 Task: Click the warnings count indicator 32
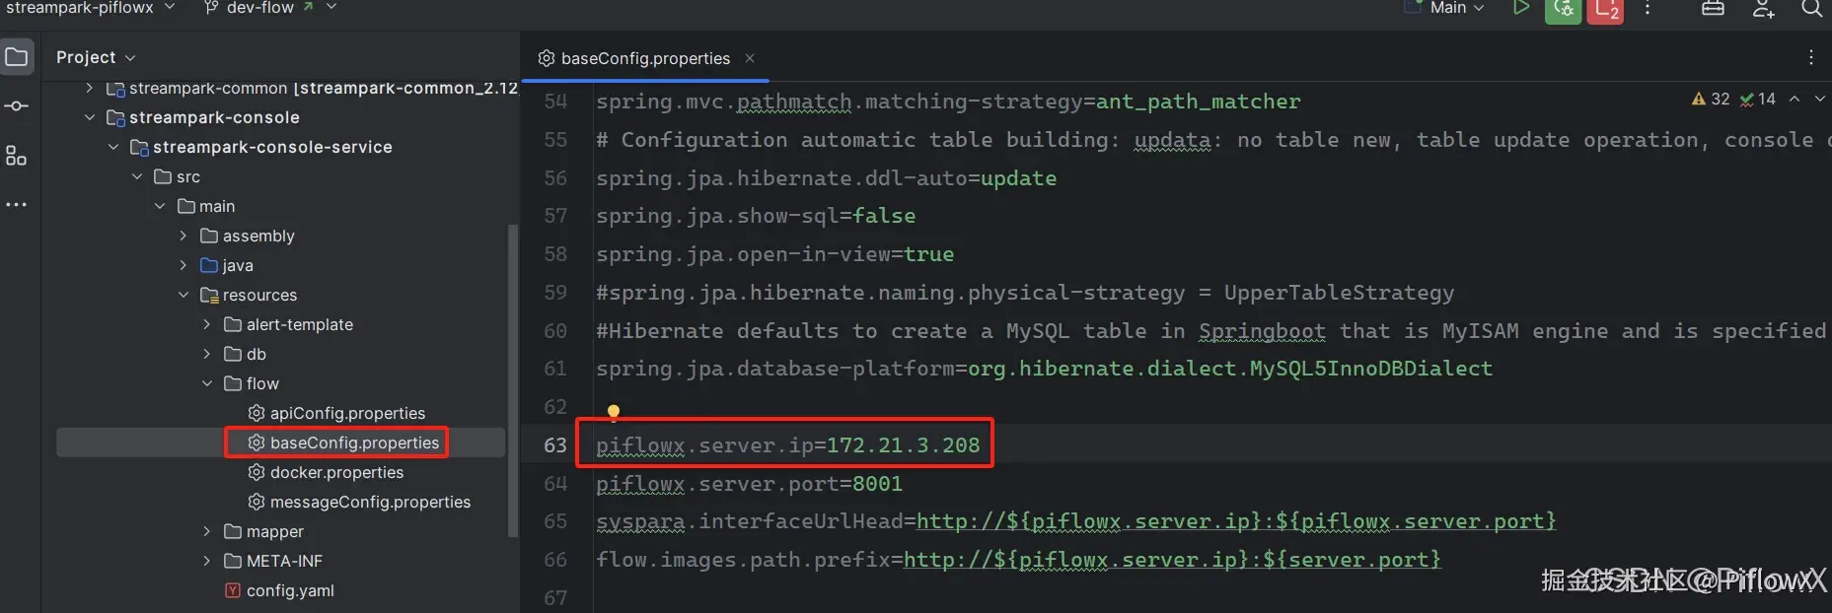[1711, 99]
